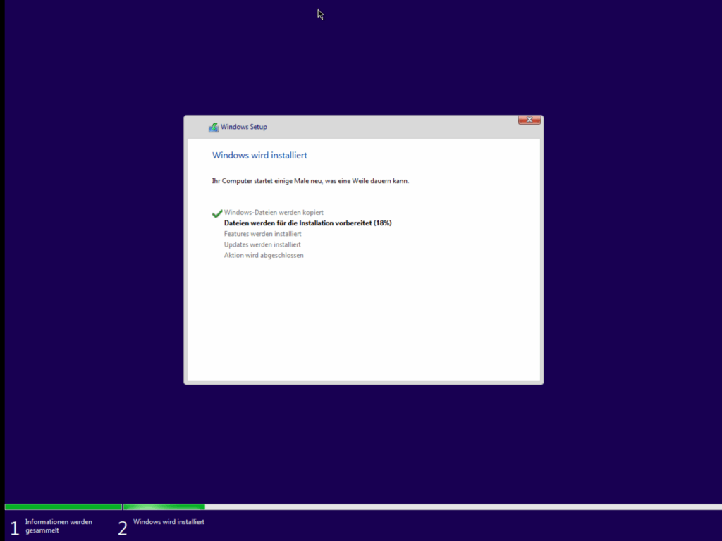
Task: Click the phase number 1 at bottom
Action: 15,528
